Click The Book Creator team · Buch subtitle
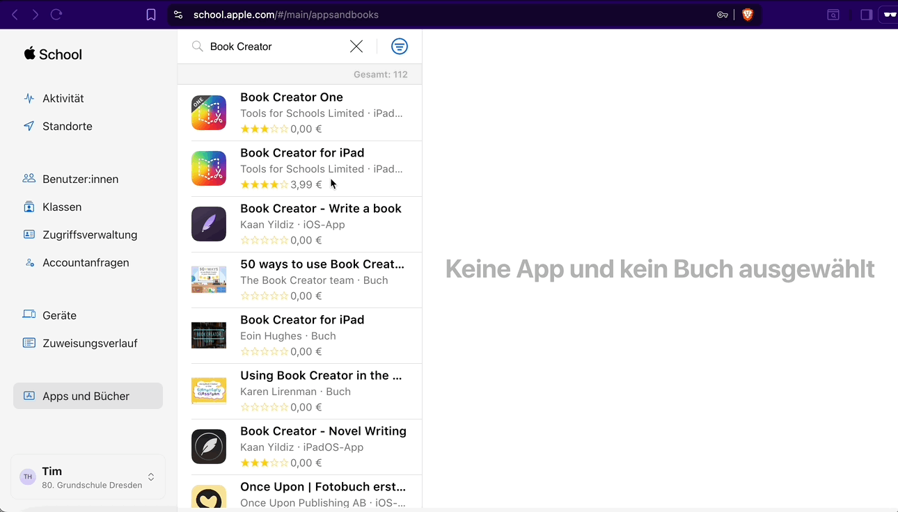Screen dimensions: 898x512 tap(314, 280)
